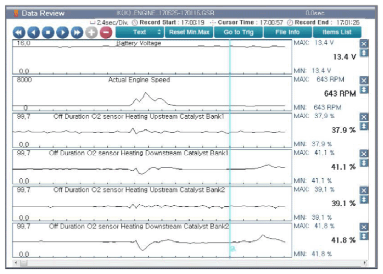Remove Upstream Catalyst Bank1 graph with X

tap(364, 118)
